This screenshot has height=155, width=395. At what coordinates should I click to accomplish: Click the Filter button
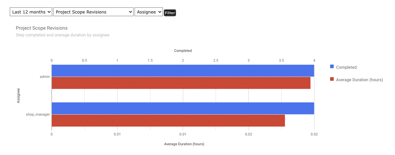[170, 13]
